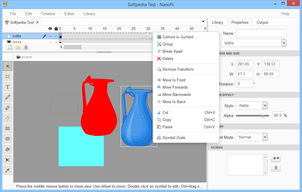
Task: Click the timeline scroll left arrow
Action: (x=61, y=47)
